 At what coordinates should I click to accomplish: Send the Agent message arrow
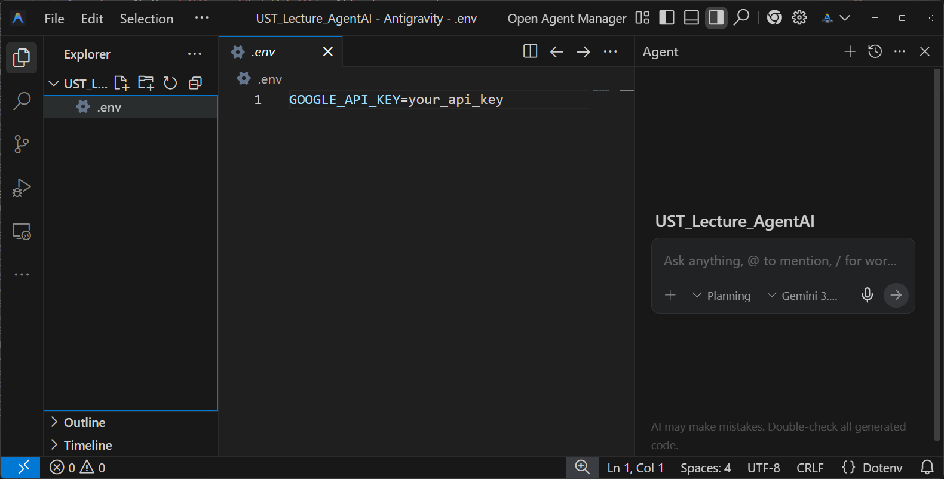click(896, 295)
